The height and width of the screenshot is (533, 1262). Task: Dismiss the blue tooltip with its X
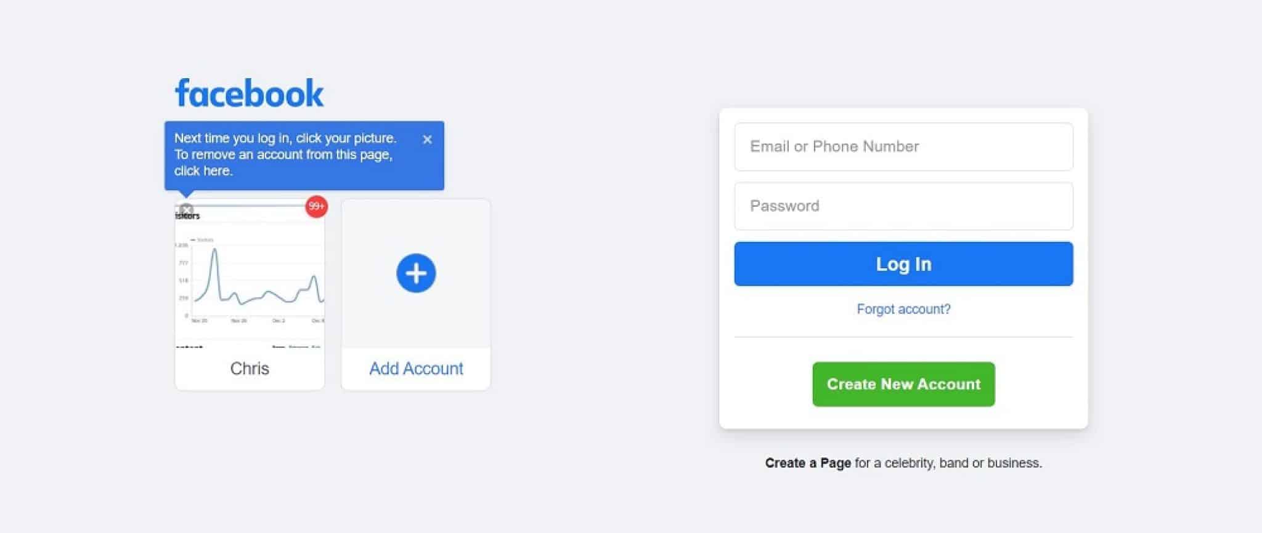[x=427, y=140]
